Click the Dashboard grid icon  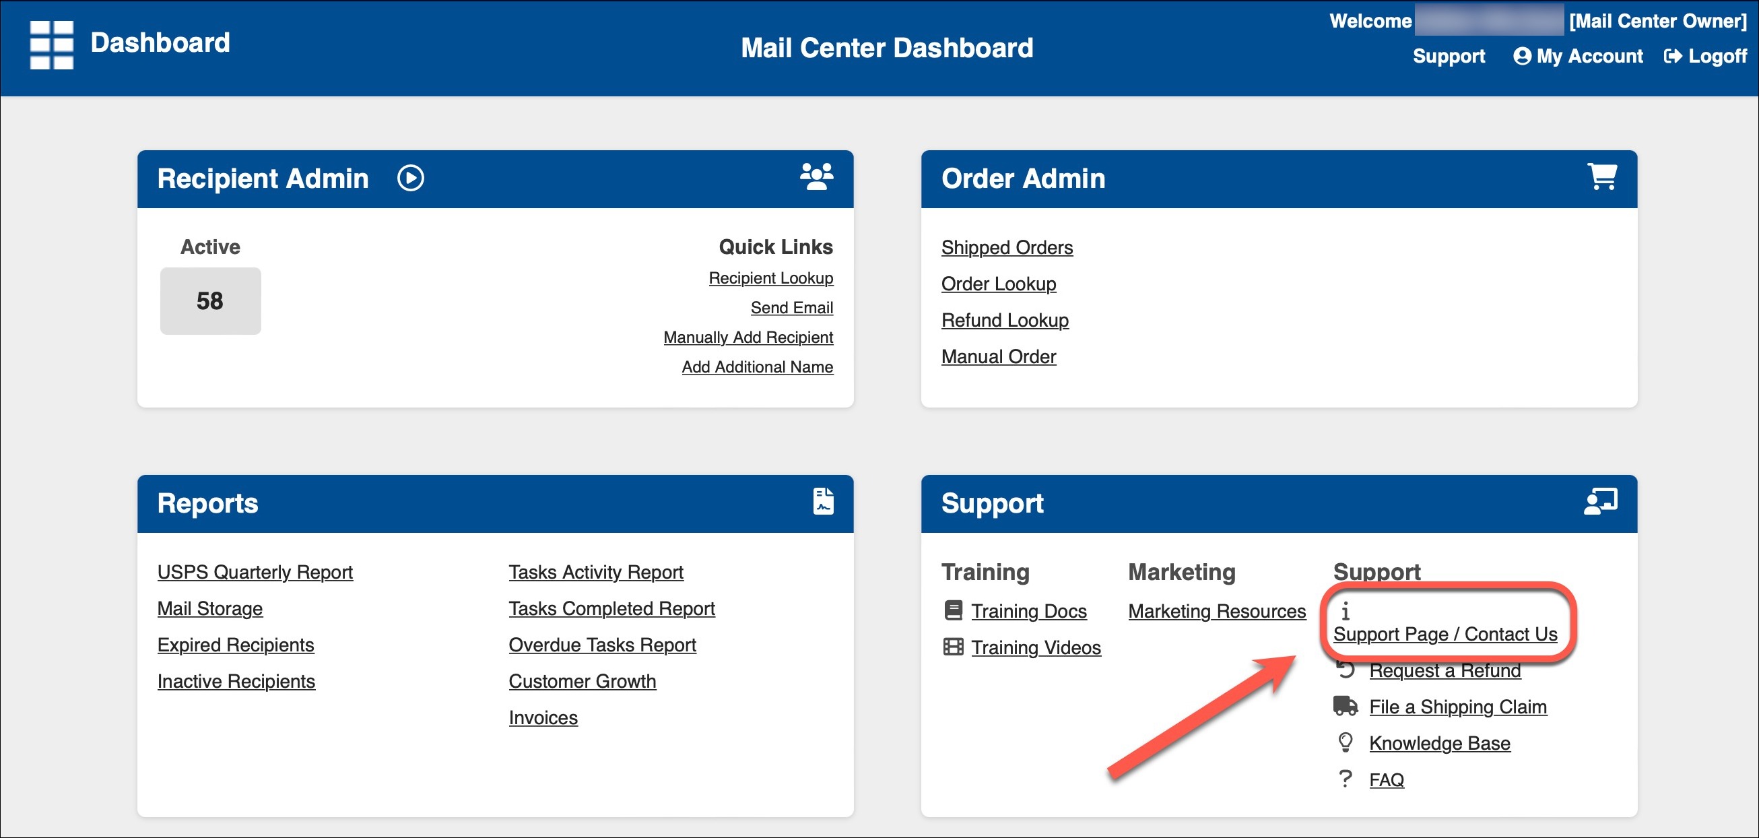coord(51,44)
